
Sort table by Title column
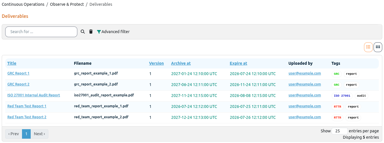click(12, 63)
